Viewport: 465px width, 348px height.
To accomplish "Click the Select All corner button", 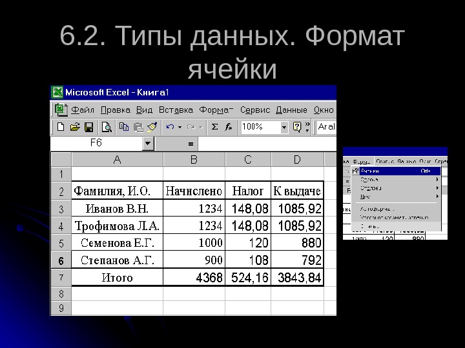I will click(61, 160).
